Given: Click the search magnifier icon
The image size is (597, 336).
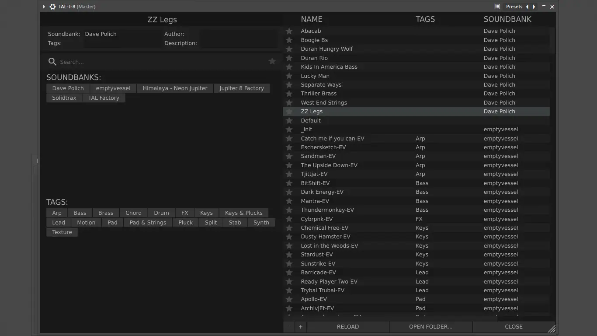Looking at the screenshot, I should pyautogui.click(x=52, y=62).
